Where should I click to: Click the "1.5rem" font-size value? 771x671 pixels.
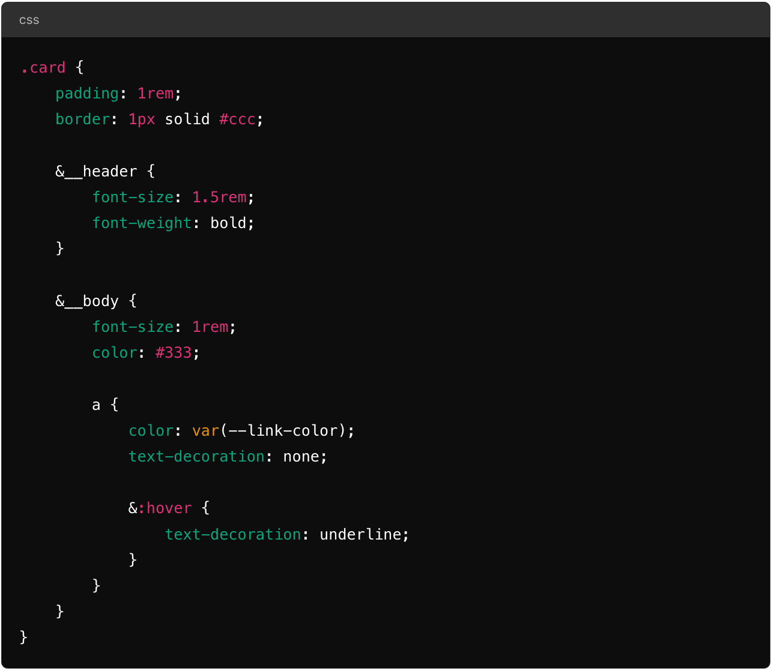(x=220, y=197)
